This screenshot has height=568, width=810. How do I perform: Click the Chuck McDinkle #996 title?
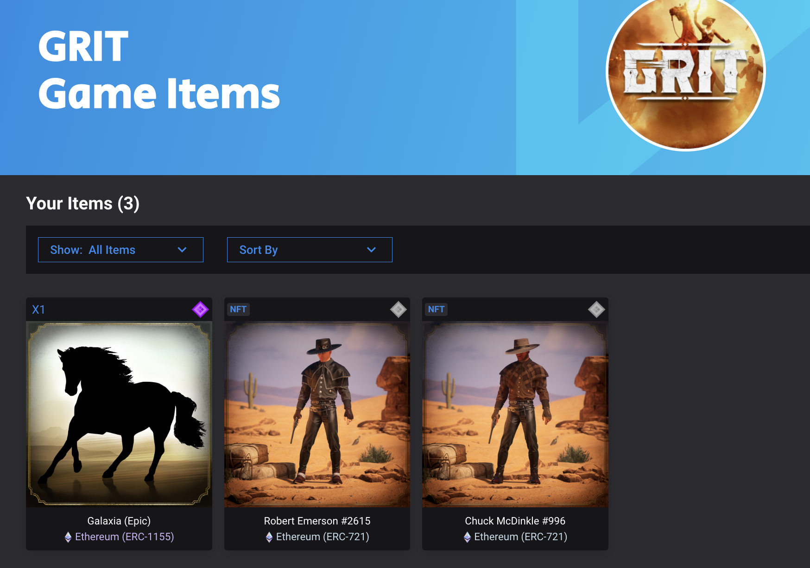pyautogui.click(x=515, y=521)
